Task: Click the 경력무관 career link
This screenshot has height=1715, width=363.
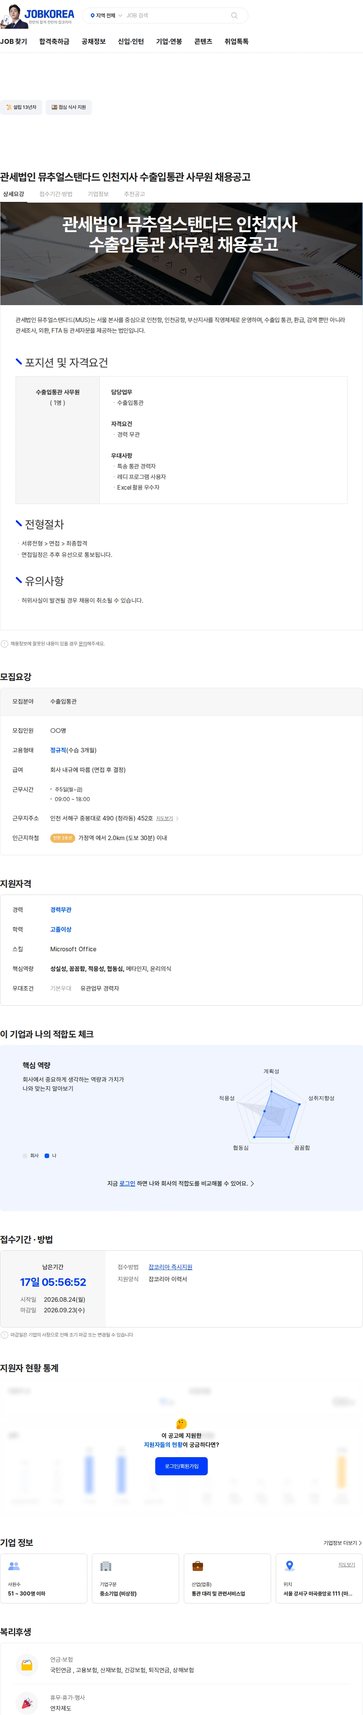Action: (60, 909)
